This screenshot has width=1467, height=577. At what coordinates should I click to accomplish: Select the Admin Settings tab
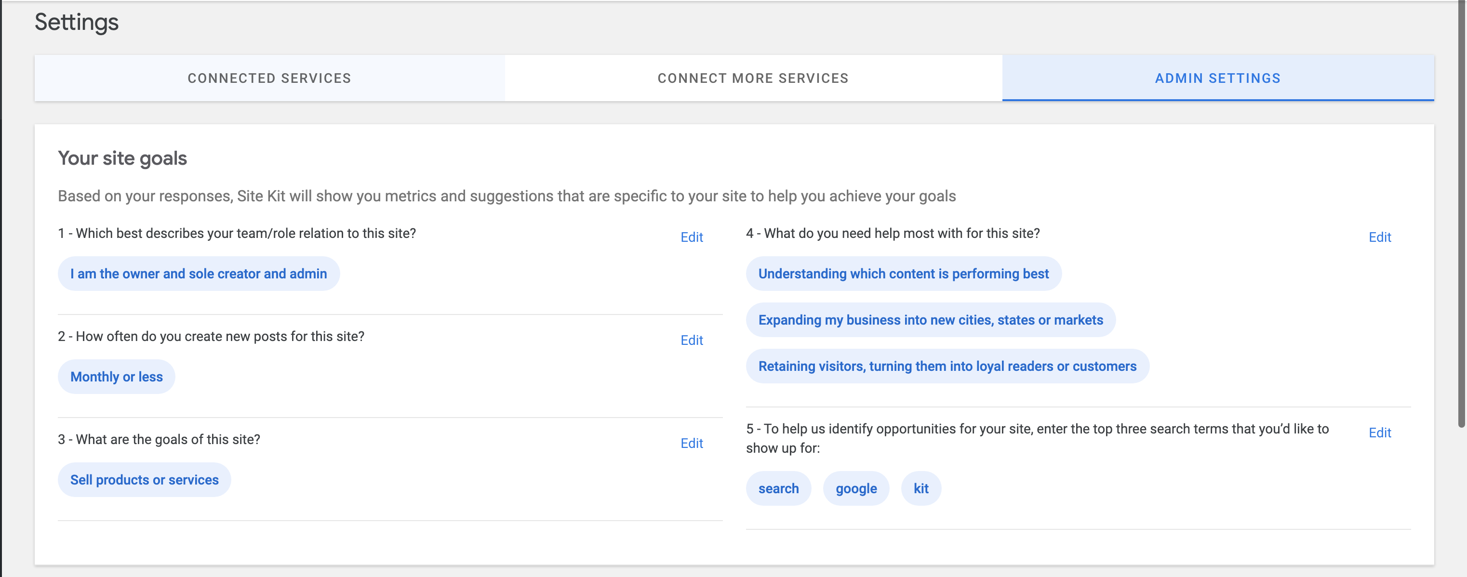click(x=1217, y=78)
